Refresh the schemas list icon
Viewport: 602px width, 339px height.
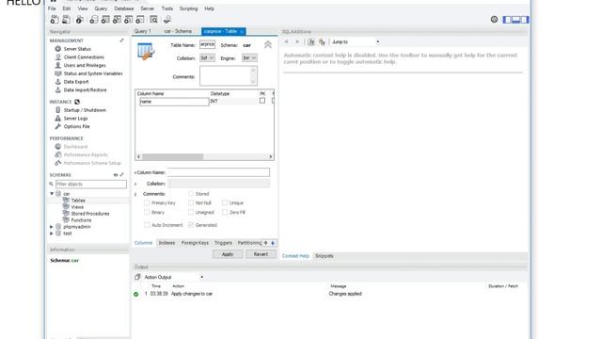pyautogui.click(x=116, y=175)
